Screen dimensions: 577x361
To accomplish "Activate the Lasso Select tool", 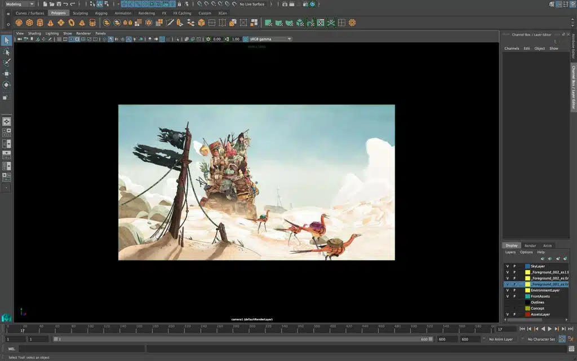I will click(7, 51).
